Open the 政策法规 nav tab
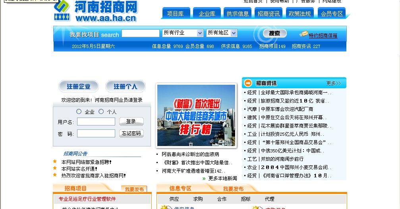The image size is (400, 209). [300, 13]
